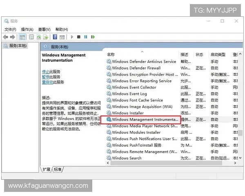Click the Export list toolbar icon
The image size is (245, 196).
(46, 37)
